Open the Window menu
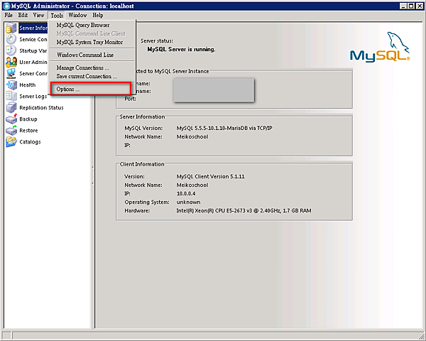The image size is (426, 341). coord(77,15)
